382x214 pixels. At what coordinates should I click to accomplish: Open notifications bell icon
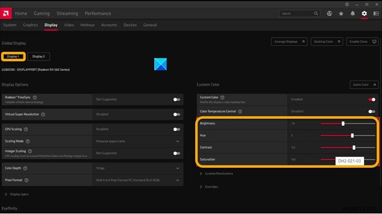click(353, 14)
